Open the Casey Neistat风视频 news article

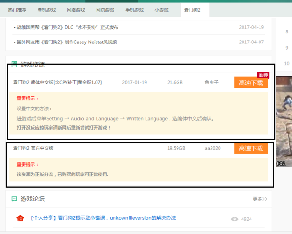pos(67,42)
